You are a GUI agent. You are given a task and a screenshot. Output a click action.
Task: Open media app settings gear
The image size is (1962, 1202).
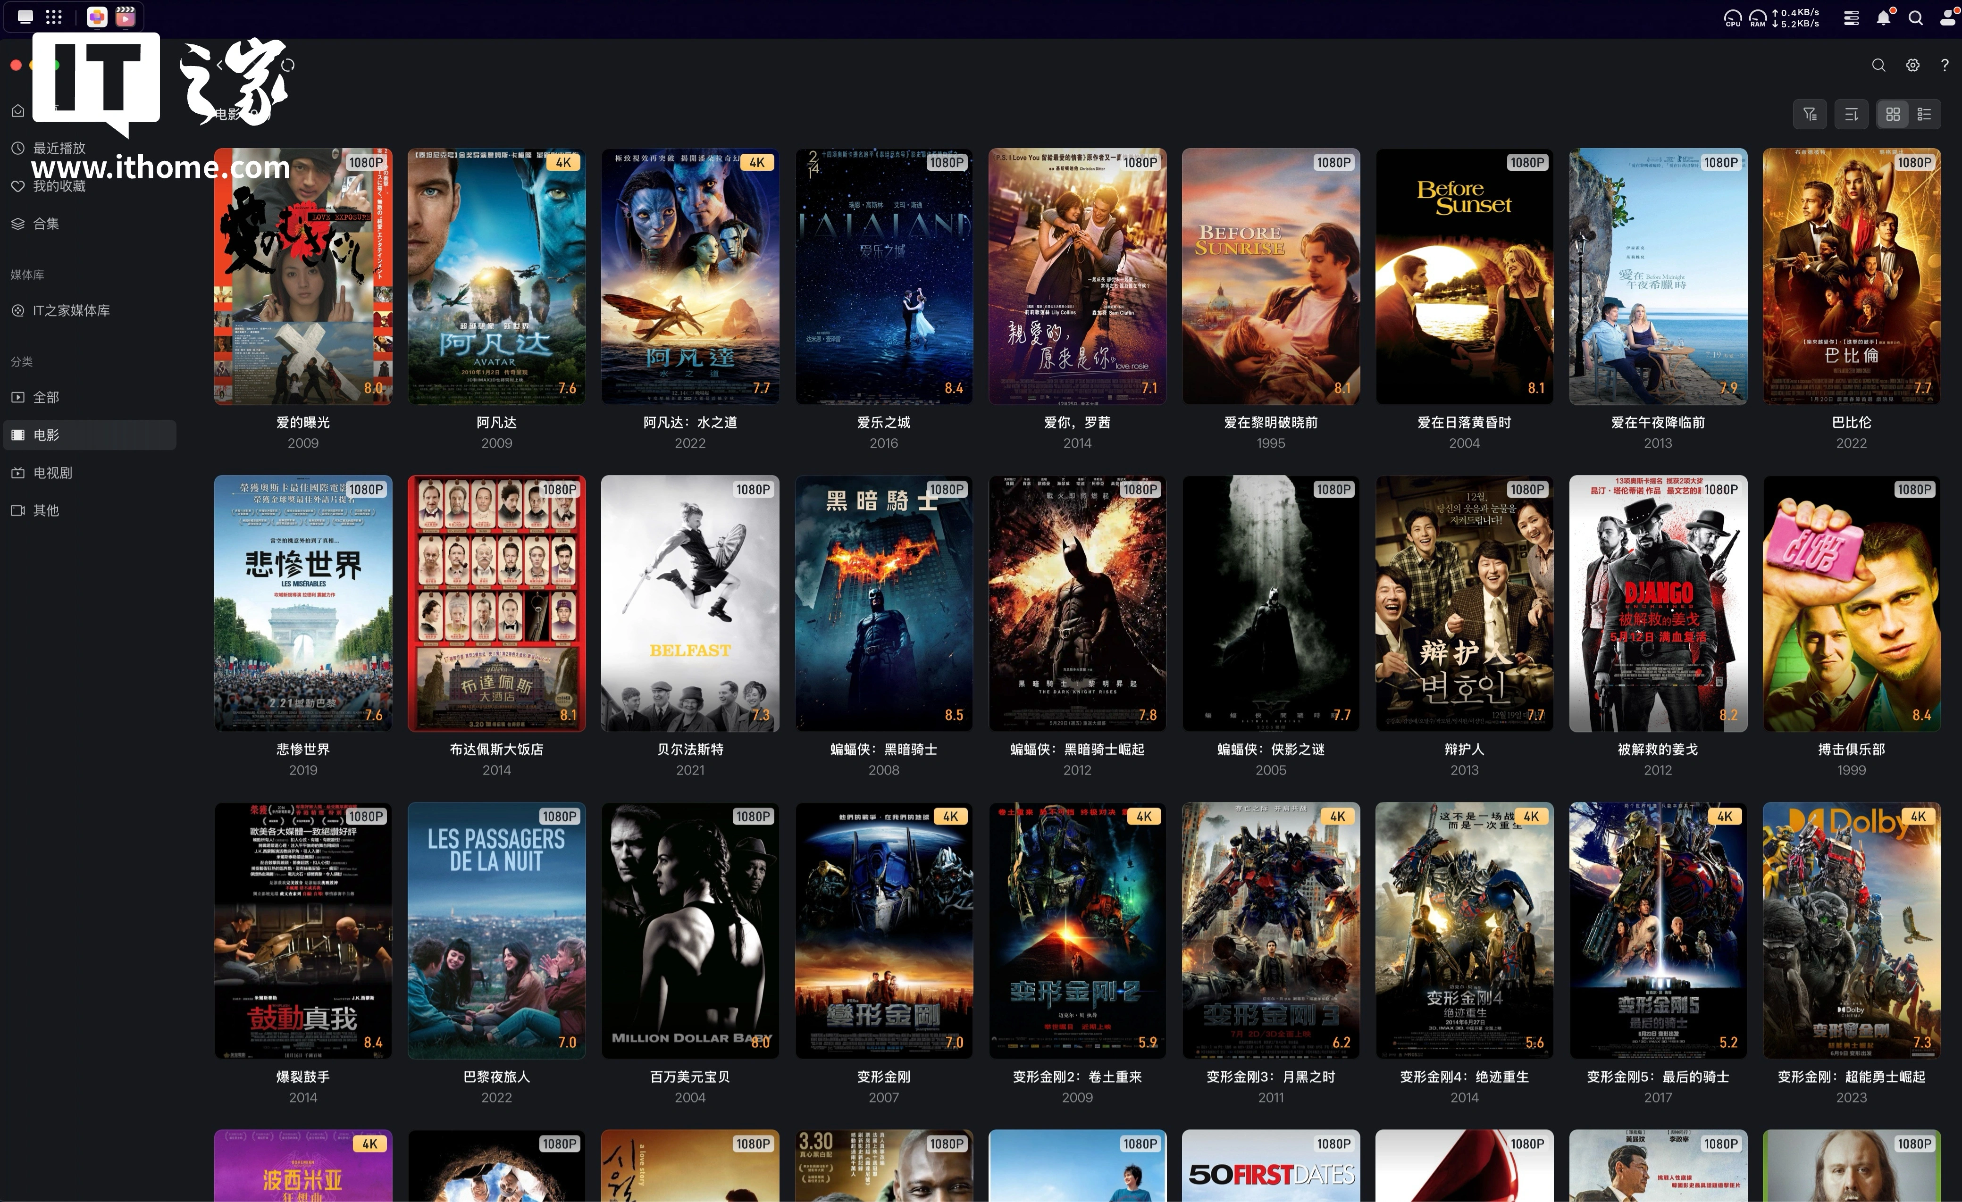point(1912,65)
